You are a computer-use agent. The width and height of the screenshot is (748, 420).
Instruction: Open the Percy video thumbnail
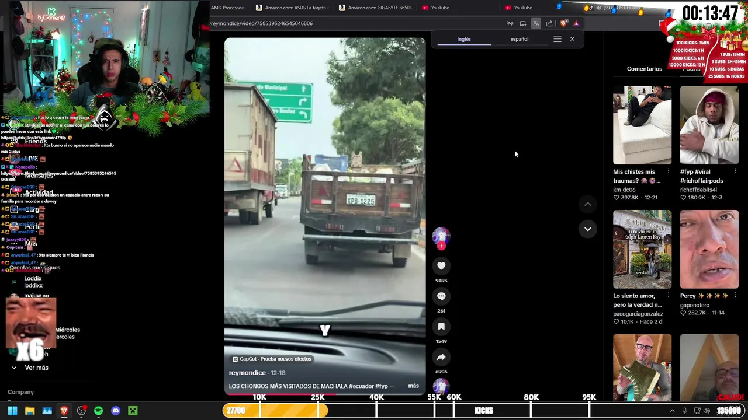[709, 249]
